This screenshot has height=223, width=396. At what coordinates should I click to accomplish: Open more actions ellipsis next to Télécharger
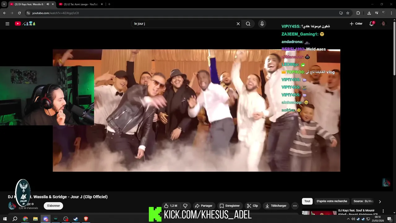(x=295, y=206)
